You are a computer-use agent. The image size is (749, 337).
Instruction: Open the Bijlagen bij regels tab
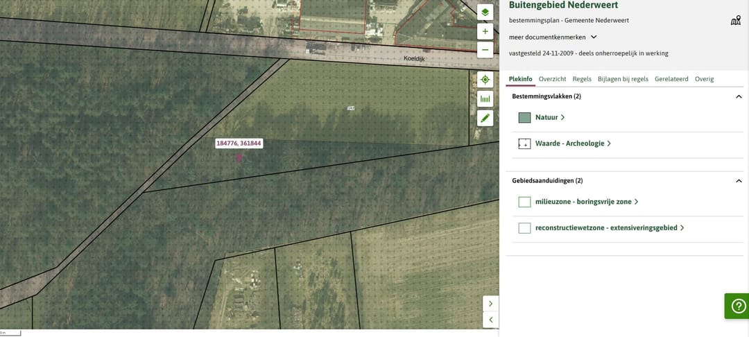(x=623, y=79)
